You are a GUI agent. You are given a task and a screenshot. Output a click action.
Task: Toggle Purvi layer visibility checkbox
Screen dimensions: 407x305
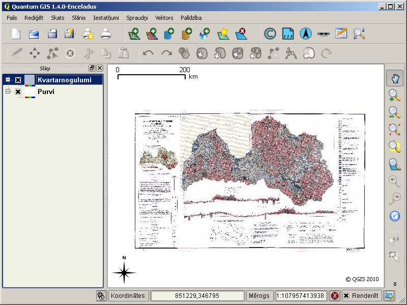tap(18, 91)
